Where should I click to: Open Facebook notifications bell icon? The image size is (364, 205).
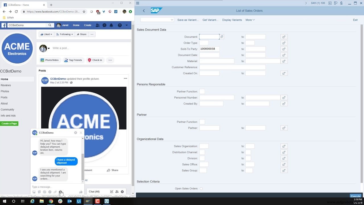(x=111, y=25)
